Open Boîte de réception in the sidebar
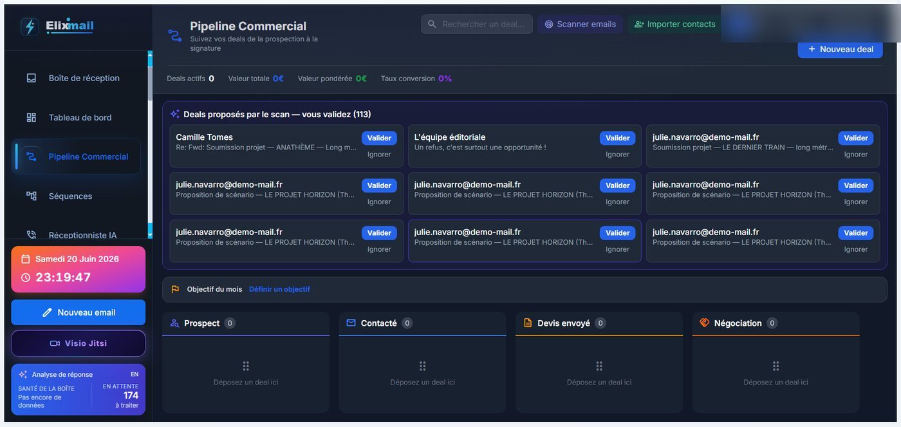Viewport: 901px width, 427px height. (76, 78)
